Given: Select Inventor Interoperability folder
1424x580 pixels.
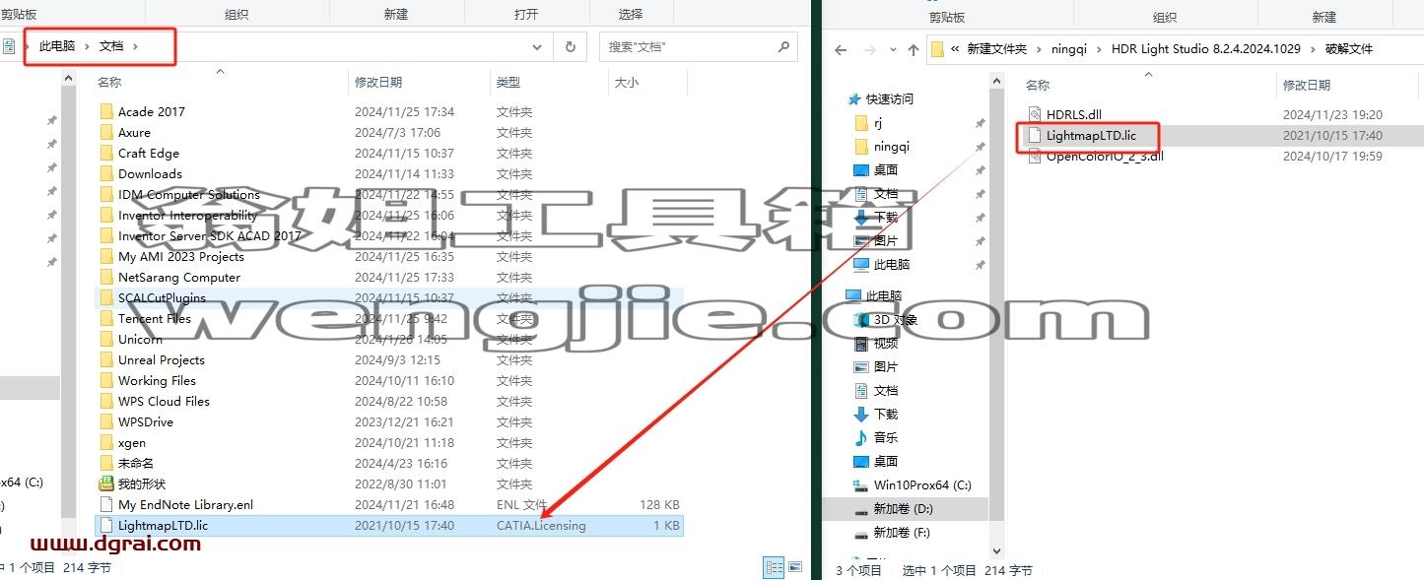Looking at the screenshot, I should click(187, 216).
